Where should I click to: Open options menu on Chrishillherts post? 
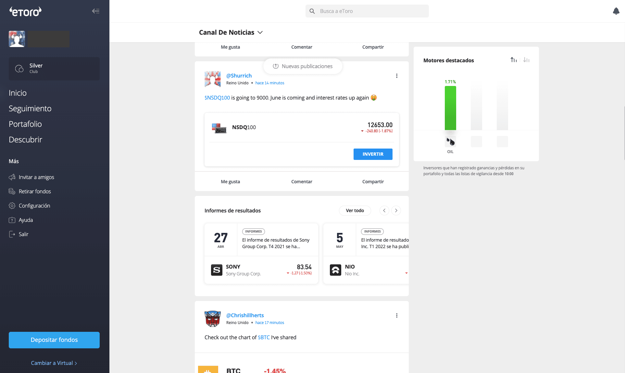click(396, 316)
